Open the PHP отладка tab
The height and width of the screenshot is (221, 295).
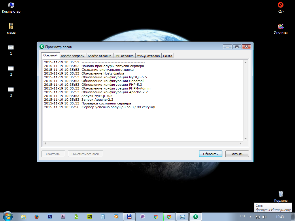pos(124,56)
